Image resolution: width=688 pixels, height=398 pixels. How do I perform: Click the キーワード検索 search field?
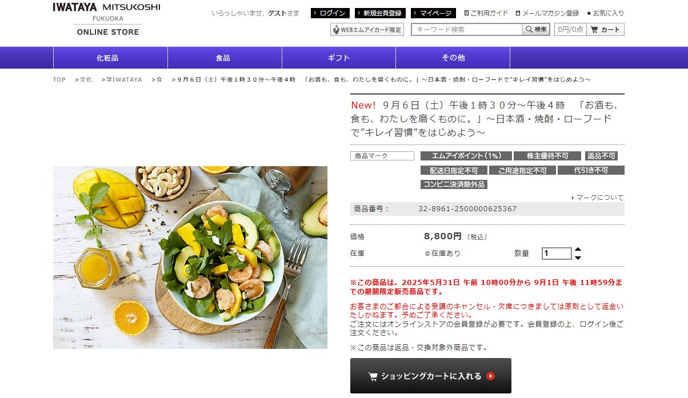click(467, 29)
